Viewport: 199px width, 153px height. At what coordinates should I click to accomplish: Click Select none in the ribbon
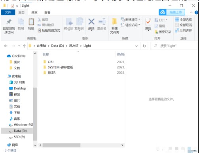(x=184, y=25)
